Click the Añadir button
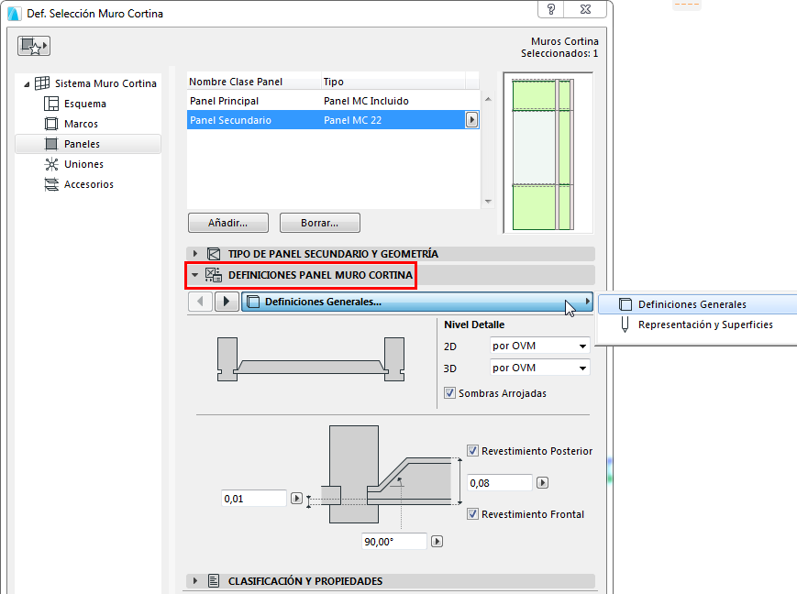The image size is (797, 594). (227, 222)
